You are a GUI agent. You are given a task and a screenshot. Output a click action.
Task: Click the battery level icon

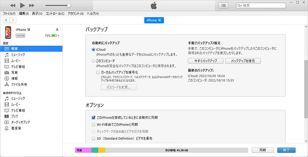coord(54,36)
